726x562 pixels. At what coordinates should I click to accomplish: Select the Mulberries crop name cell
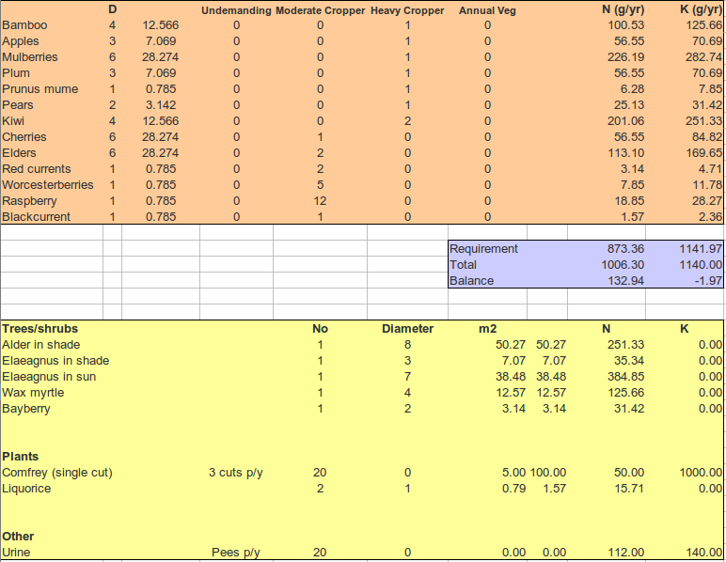pos(30,57)
